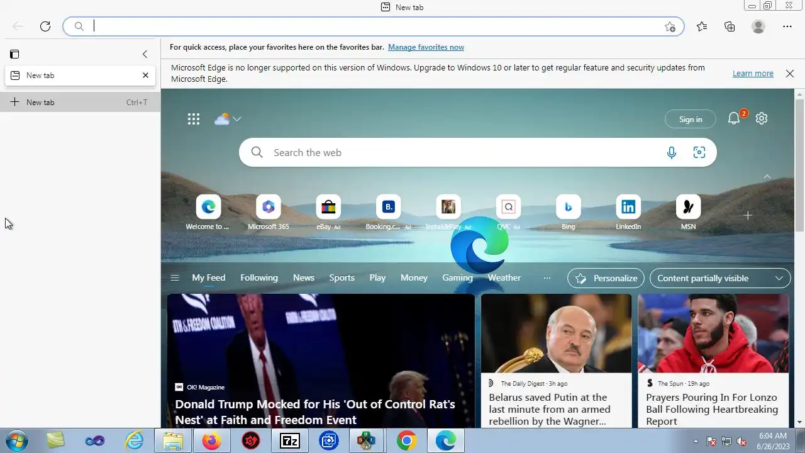Image resolution: width=805 pixels, height=453 pixels.
Task: Open 7-Zip from the taskbar
Action: [289, 441]
